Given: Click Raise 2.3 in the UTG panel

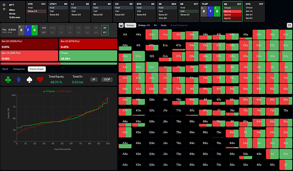Looking at the screenshot, I should 37,12.
